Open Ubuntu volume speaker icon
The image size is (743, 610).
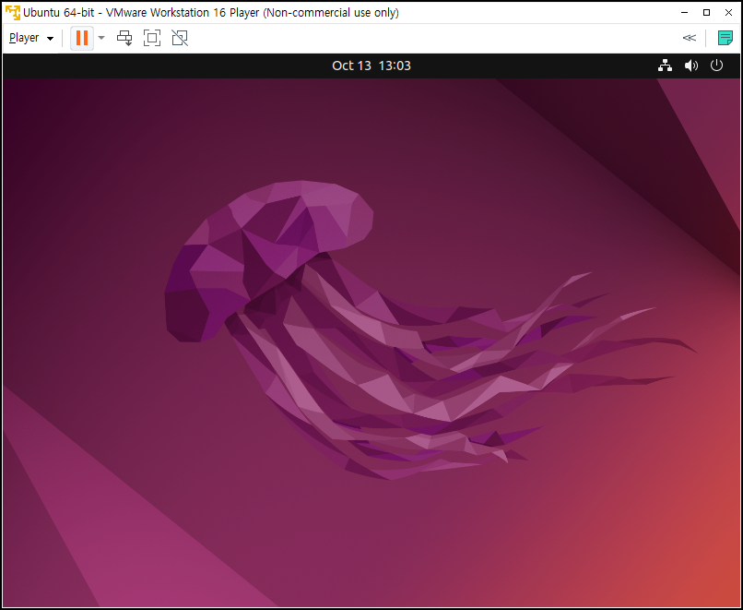pos(691,66)
